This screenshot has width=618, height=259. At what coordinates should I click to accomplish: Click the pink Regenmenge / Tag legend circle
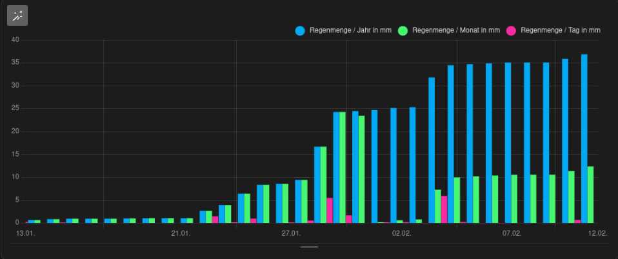[511, 30]
